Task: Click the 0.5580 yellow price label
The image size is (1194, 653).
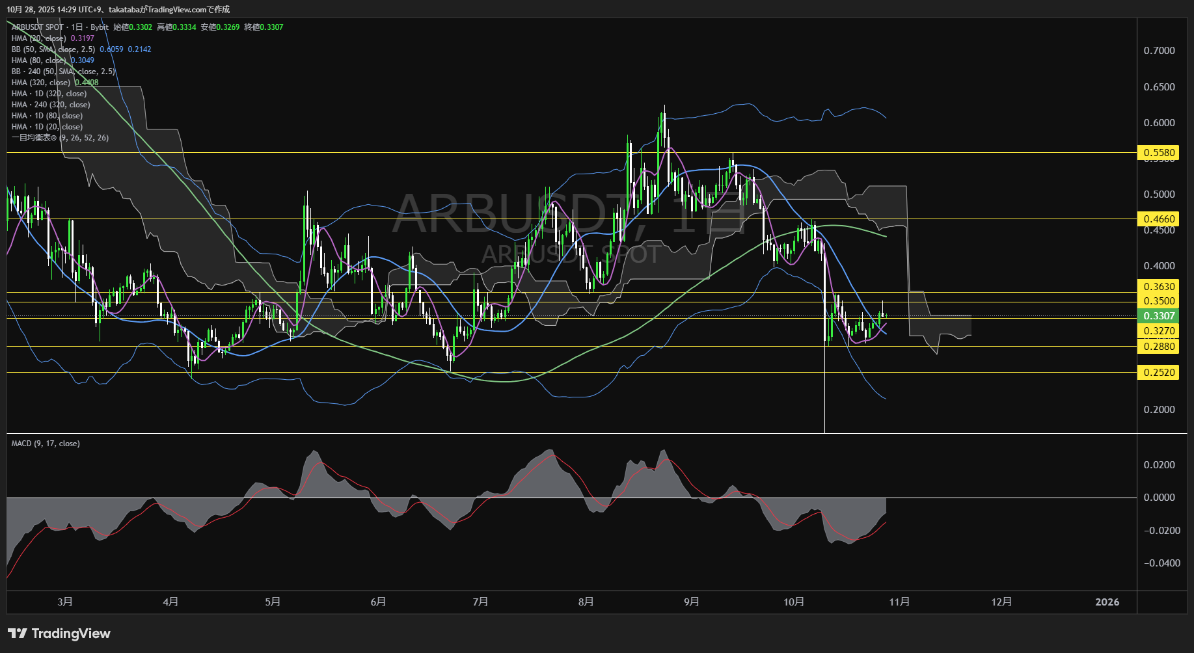Action: [1159, 153]
